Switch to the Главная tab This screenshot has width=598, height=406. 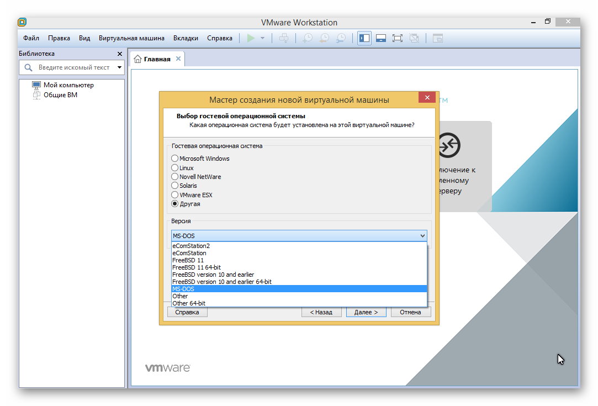point(157,59)
